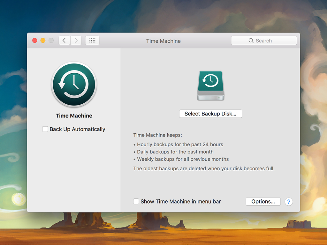Image resolution: width=327 pixels, height=245 pixels.
Task: Show all preferences with the grid icon
Action: click(92, 41)
